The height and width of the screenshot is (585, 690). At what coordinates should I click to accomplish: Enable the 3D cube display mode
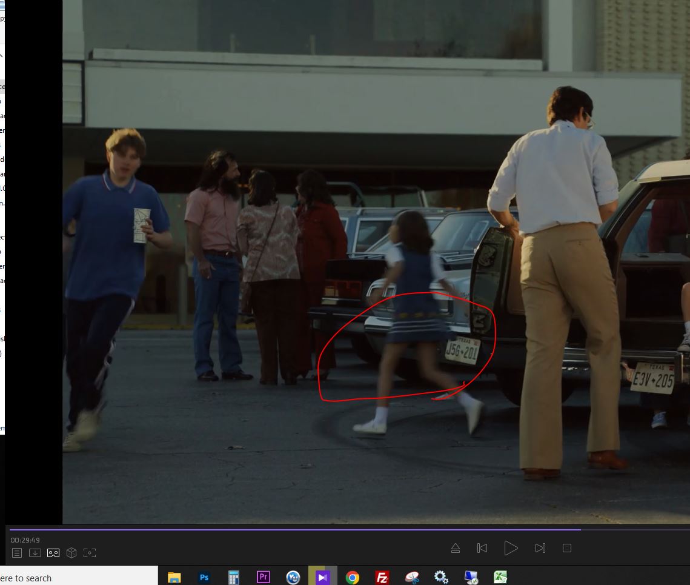click(71, 553)
